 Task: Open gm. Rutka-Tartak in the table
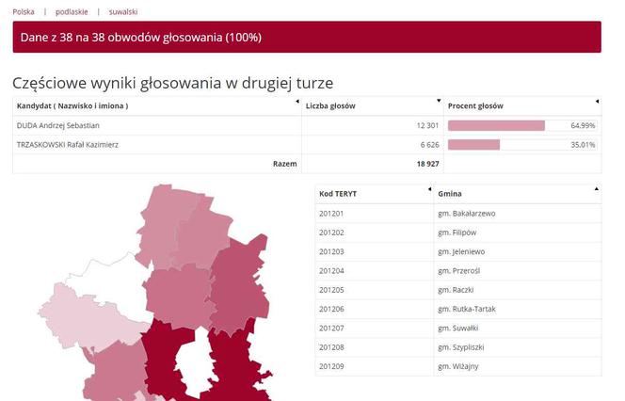click(x=467, y=310)
